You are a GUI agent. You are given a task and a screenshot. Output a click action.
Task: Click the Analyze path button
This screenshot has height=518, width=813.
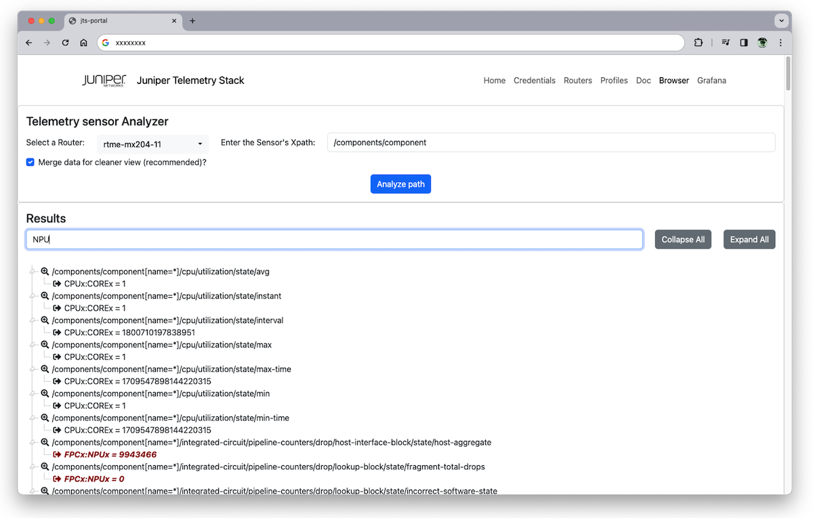(x=400, y=184)
